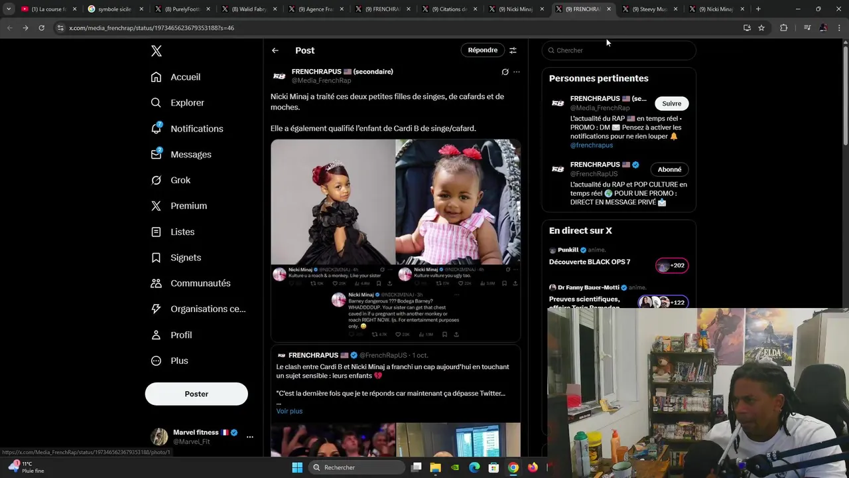Open Listes in the sidebar

(x=172, y=232)
